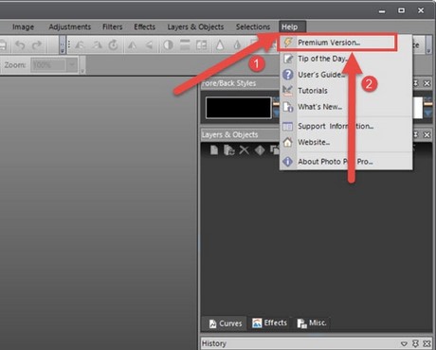Click the About Photo Pos Pro info icon

(287, 162)
